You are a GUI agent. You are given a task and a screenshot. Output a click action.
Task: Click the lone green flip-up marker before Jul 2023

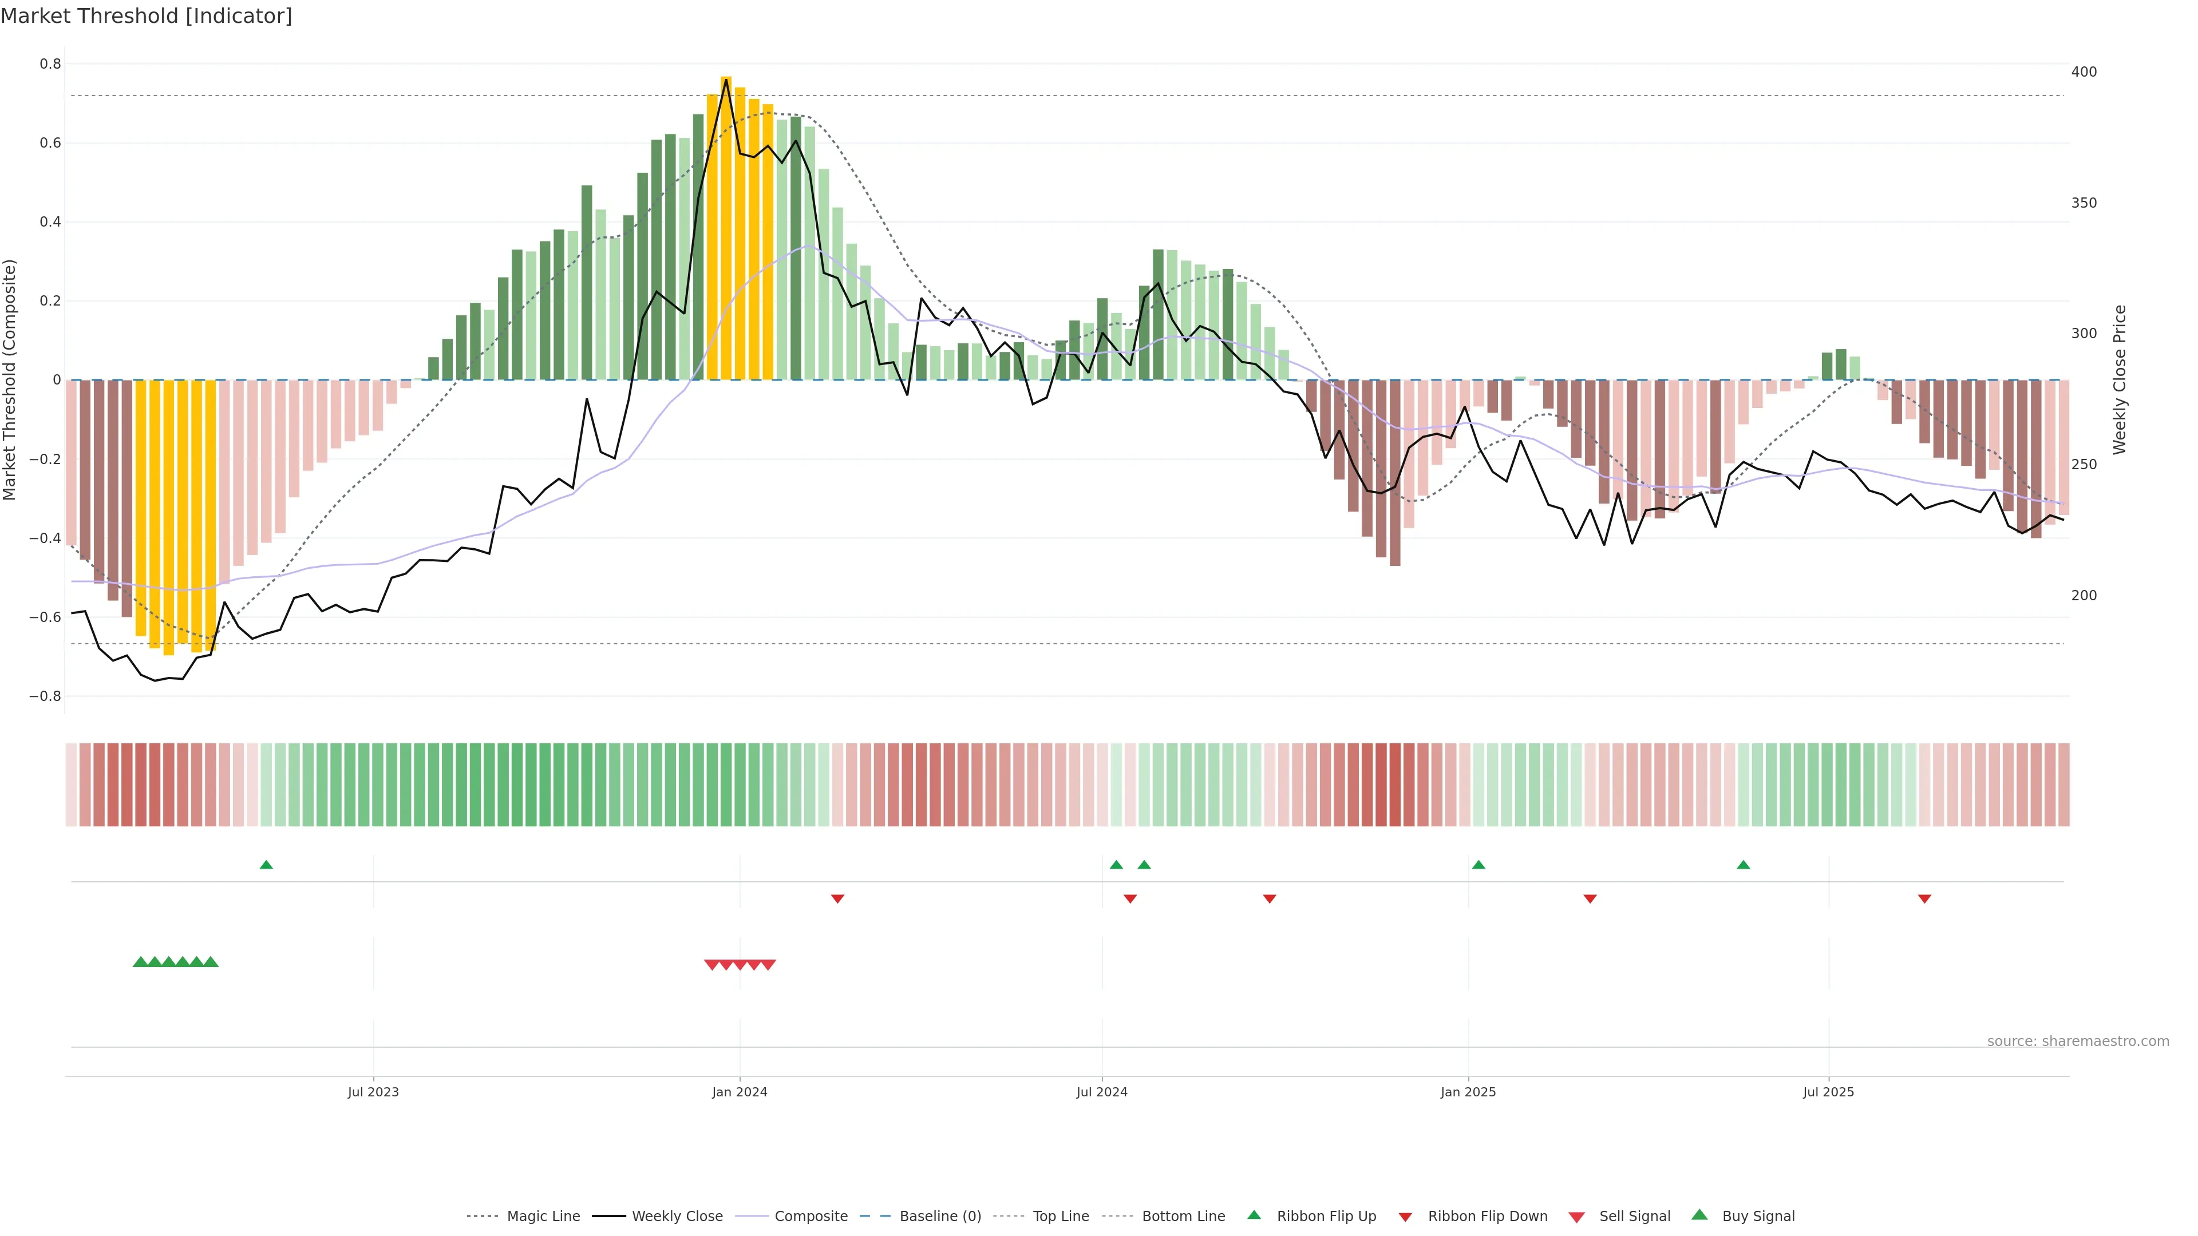(x=266, y=865)
